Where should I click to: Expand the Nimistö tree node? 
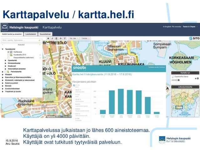(3, 86)
